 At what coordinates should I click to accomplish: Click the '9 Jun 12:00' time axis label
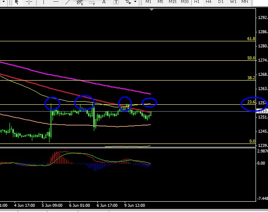(x=135, y=206)
